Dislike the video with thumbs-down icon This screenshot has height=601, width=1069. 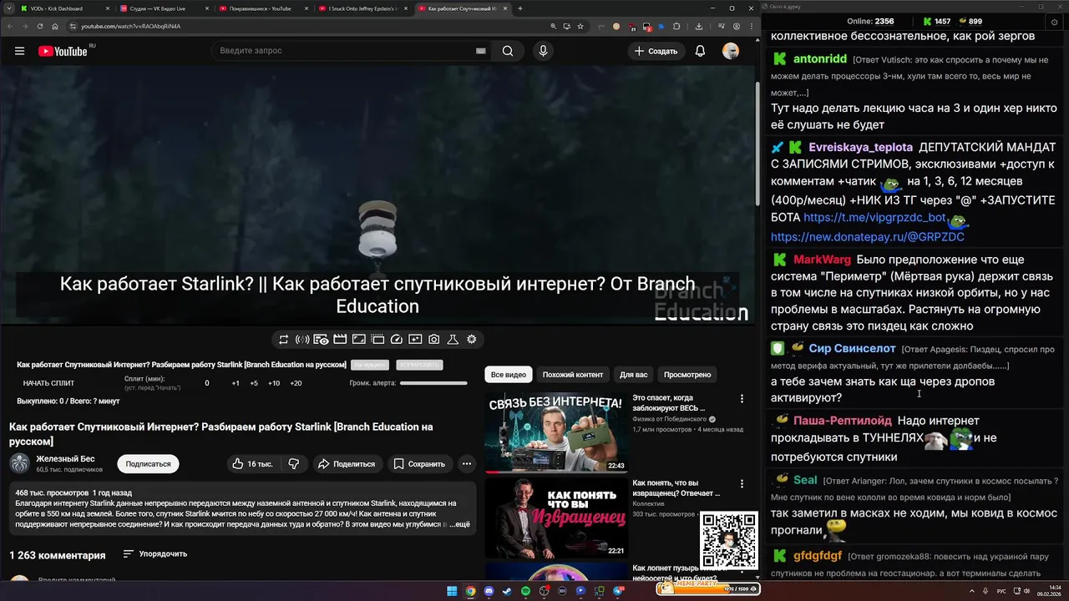click(x=294, y=464)
